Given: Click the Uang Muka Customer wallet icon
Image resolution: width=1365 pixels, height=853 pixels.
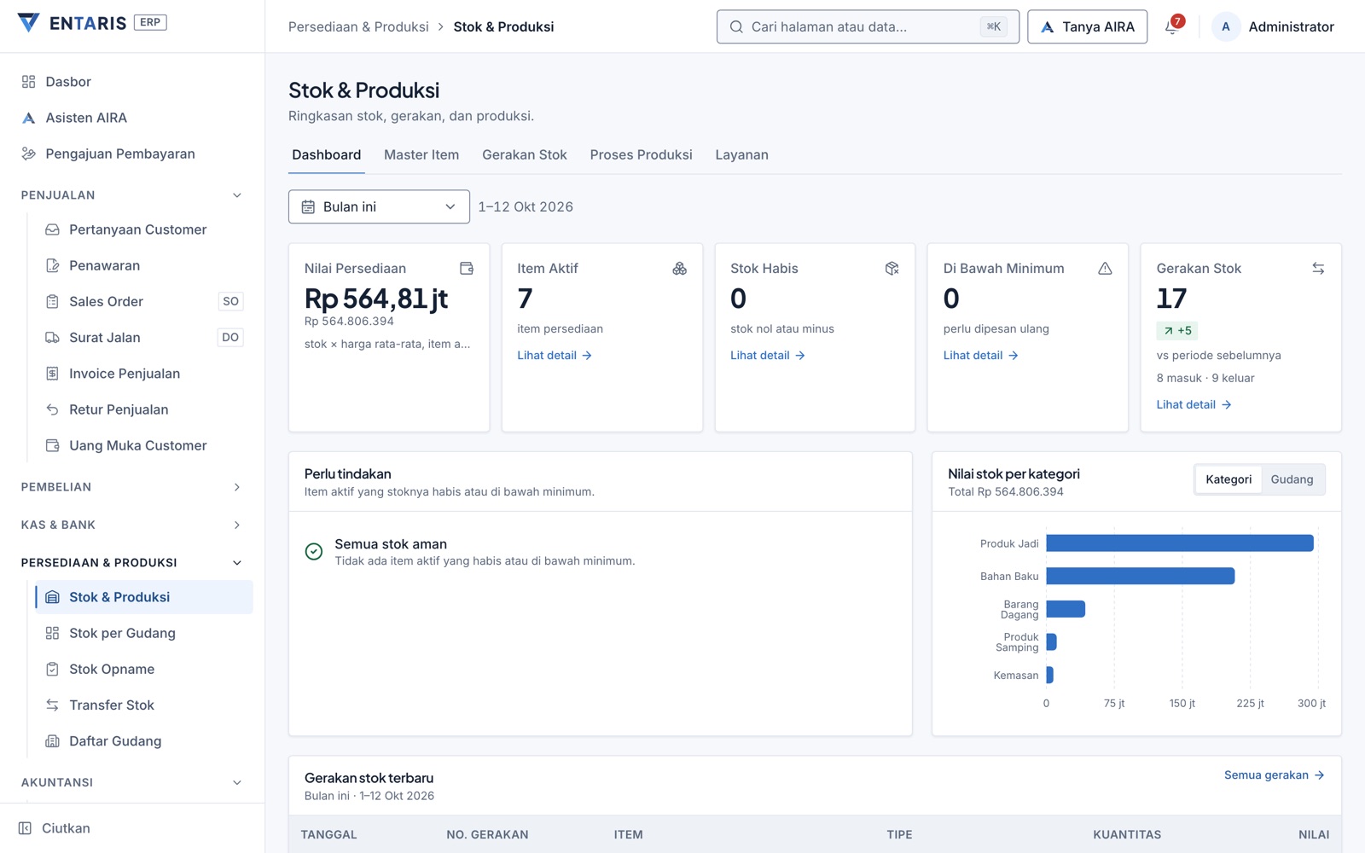Looking at the screenshot, I should pos(52,445).
